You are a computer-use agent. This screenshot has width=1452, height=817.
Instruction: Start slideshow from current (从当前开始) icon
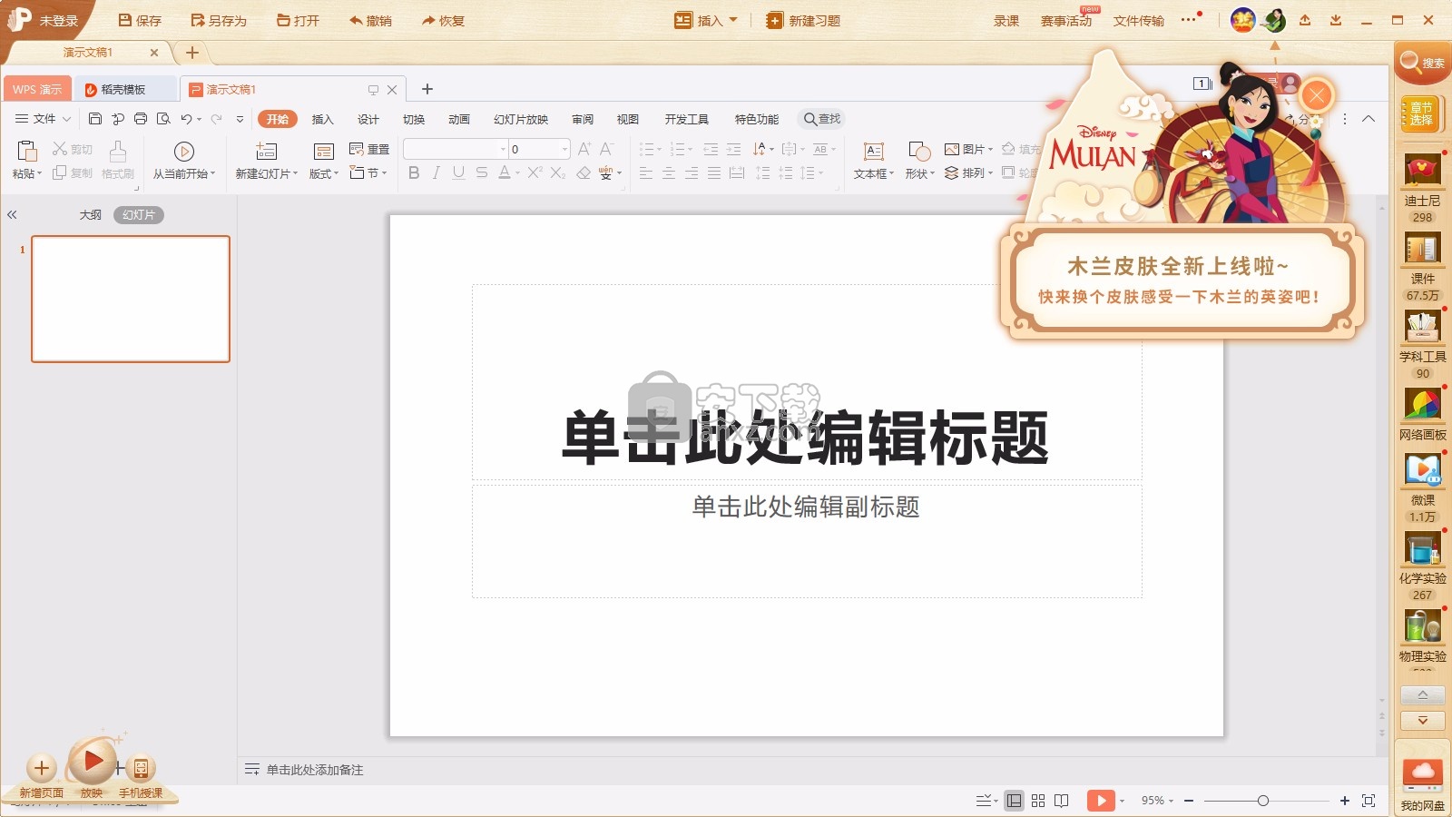click(184, 152)
